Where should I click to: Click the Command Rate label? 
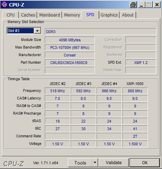pyautogui.click(x=29, y=136)
